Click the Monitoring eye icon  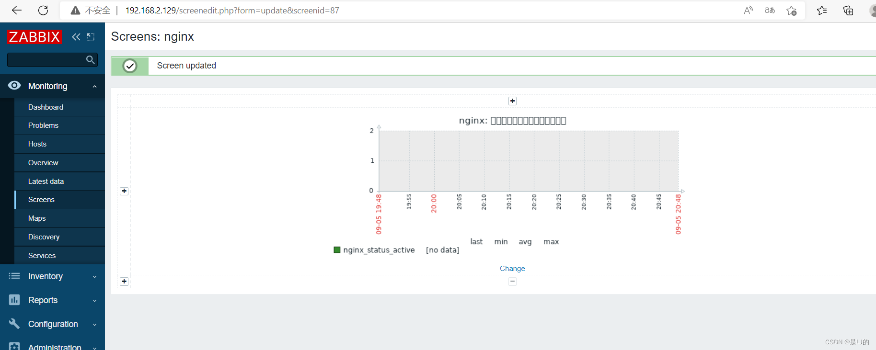14,86
